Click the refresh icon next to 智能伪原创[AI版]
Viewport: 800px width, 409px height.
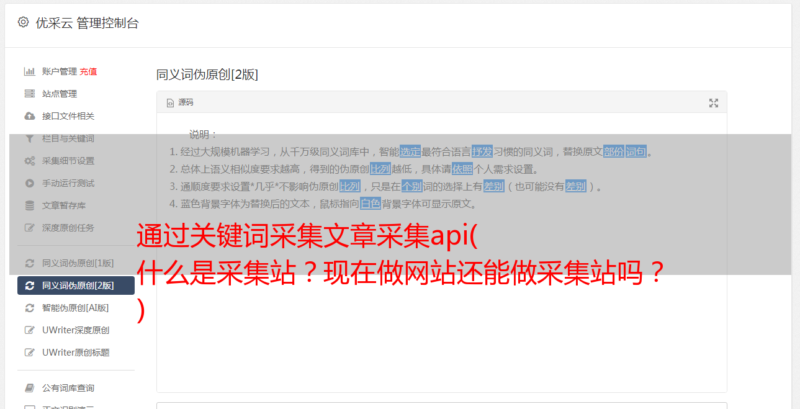tap(29, 308)
